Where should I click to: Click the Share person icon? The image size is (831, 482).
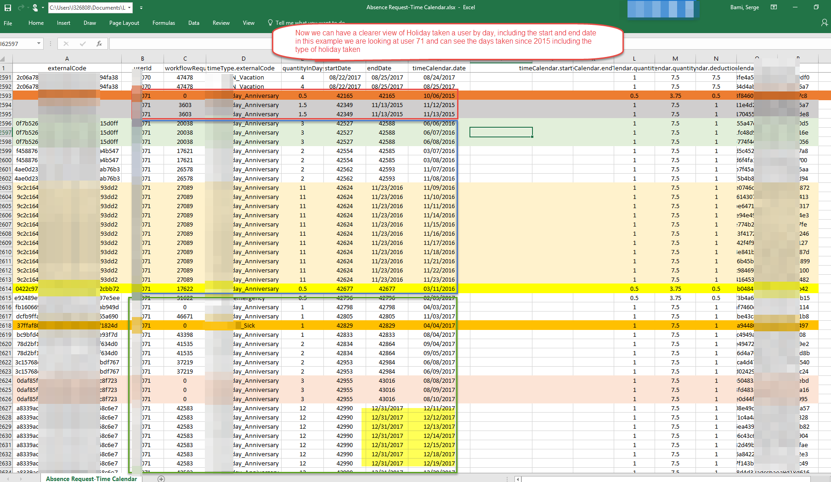point(825,23)
